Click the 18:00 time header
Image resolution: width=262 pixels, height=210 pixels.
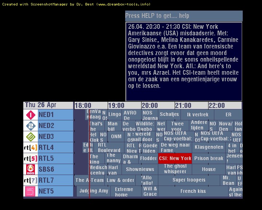tap(91, 105)
